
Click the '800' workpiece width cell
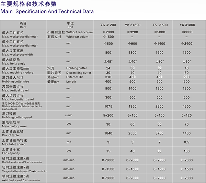(x=108, y=53)
